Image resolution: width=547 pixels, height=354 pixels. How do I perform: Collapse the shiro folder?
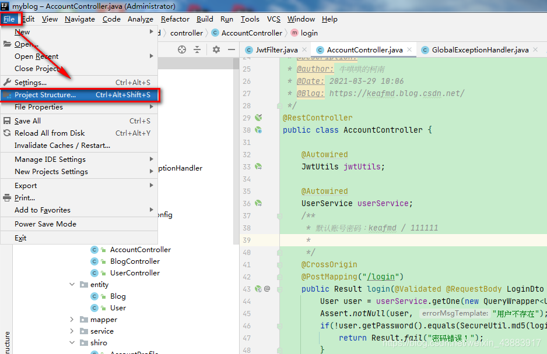tap(72, 342)
